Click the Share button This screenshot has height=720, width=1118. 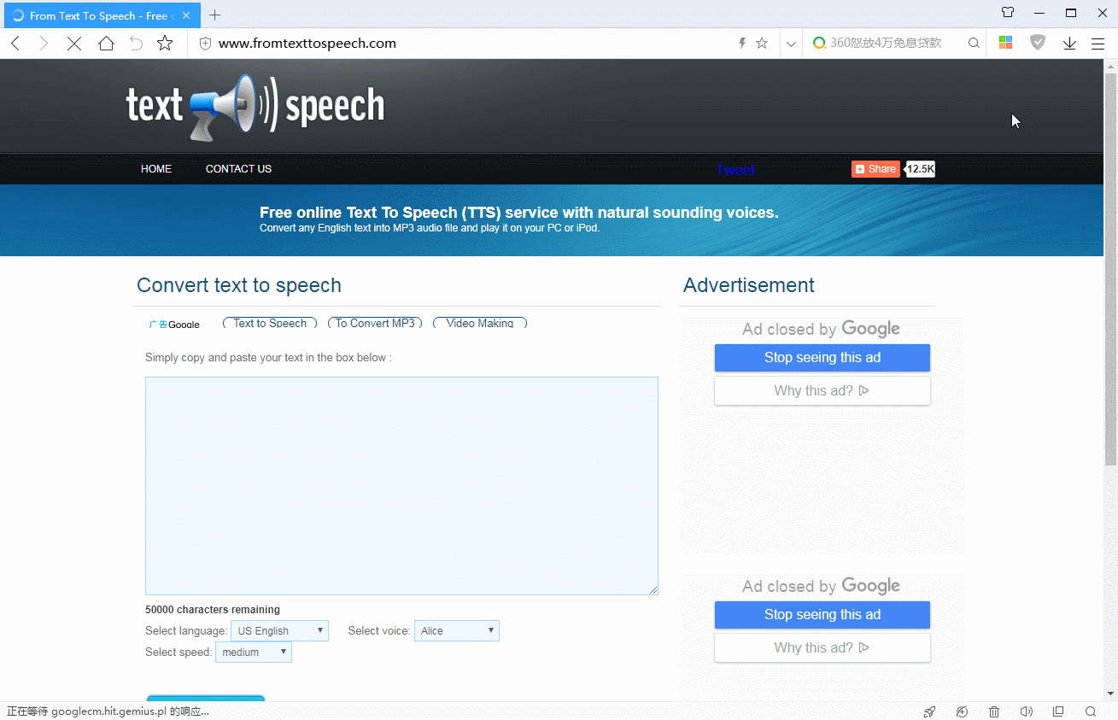(x=875, y=169)
